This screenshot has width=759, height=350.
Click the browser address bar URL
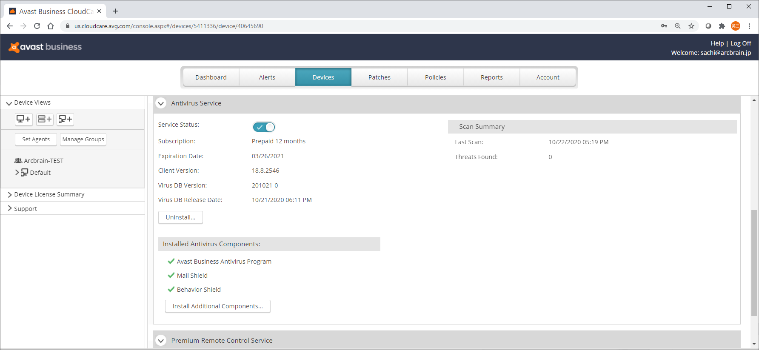click(x=169, y=26)
